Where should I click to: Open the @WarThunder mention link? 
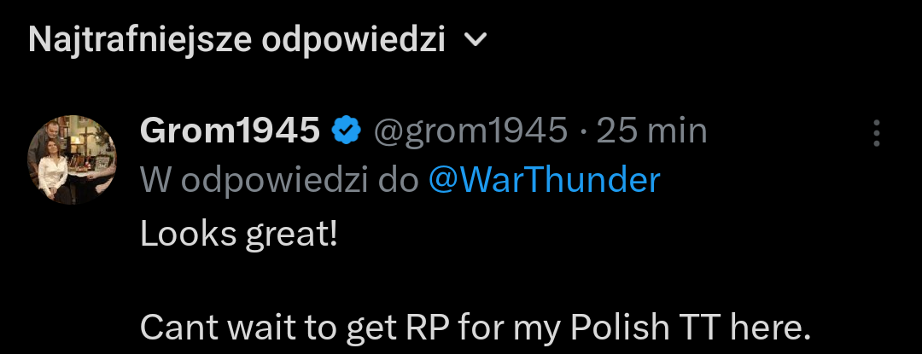(x=544, y=180)
